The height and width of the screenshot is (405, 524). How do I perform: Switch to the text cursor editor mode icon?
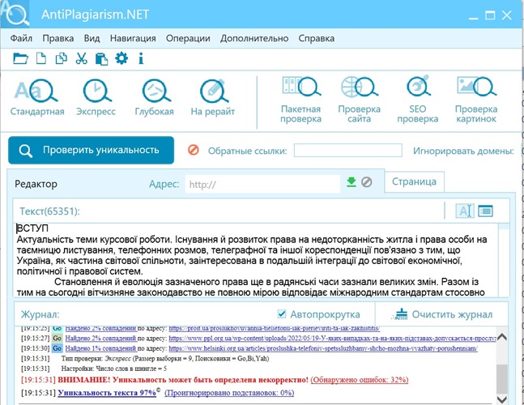click(465, 211)
